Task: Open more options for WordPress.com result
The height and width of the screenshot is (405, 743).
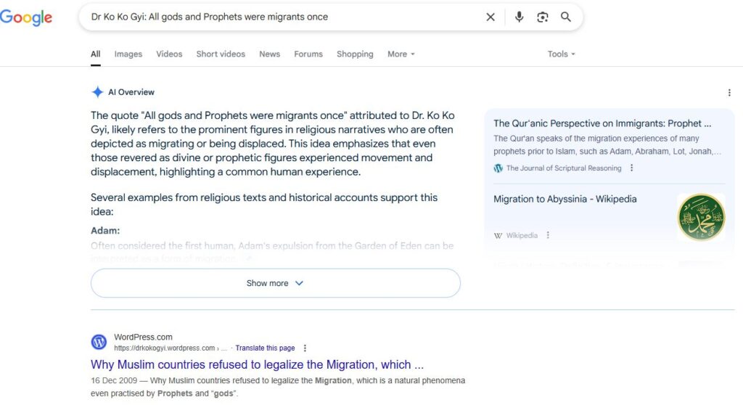Action: pyautogui.click(x=305, y=348)
